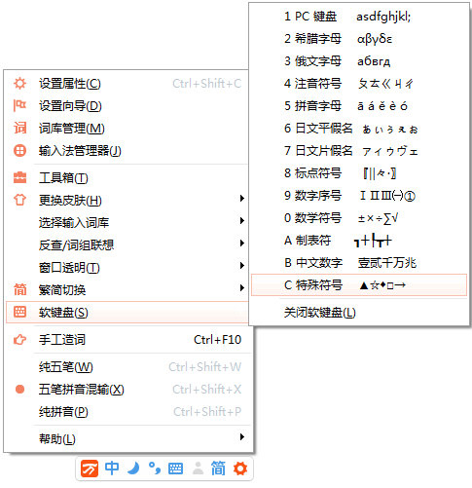Click the 词 icon beside 词库管理(M)
The height and width of the screenshot is (488, 472).
(19, 128)
